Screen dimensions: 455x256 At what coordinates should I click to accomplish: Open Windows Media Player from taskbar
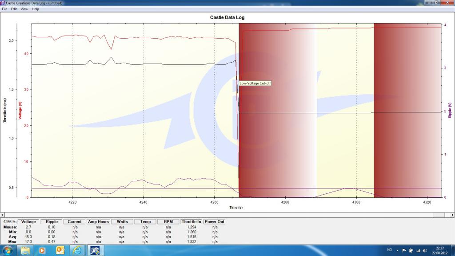coord(43,250)
